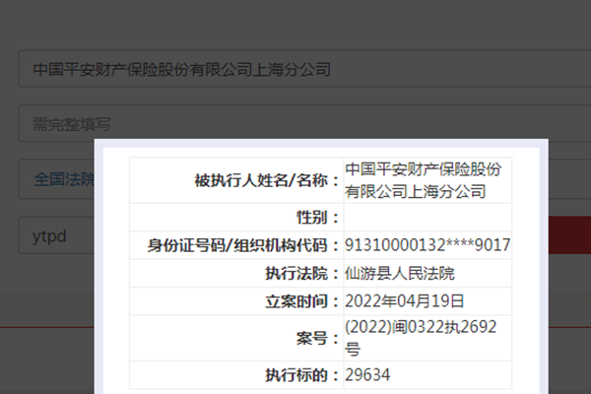Open the 全国法院 court selector

pyautogui.click(x=56, y=179)
